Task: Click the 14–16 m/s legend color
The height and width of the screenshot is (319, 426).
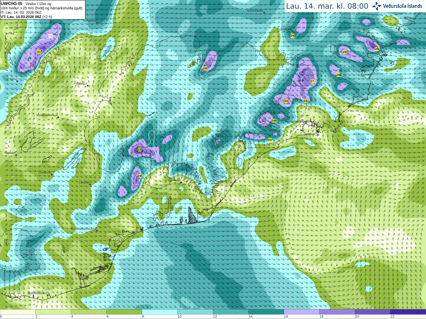Action: coord(266,312)
